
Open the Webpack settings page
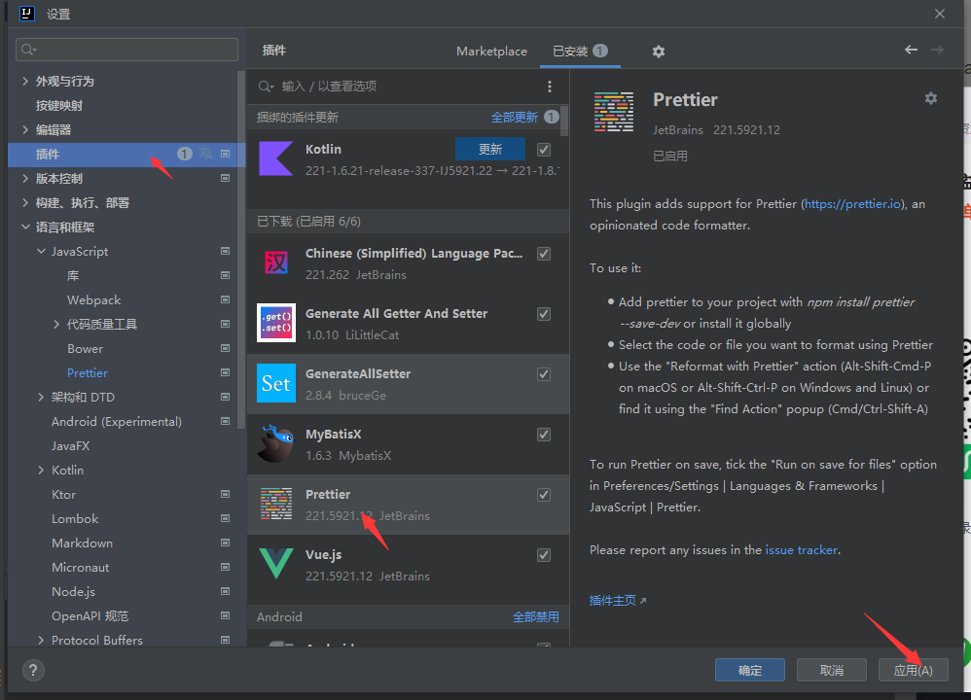94,300
